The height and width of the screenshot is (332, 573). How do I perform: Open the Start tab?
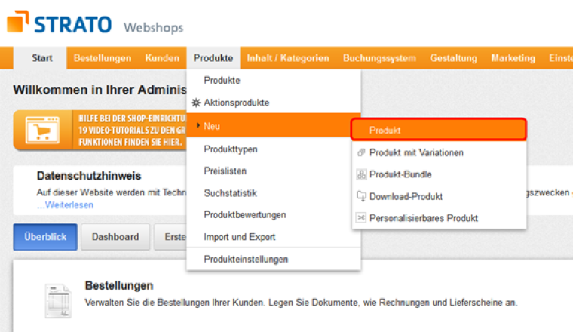[x=40, y=58]
